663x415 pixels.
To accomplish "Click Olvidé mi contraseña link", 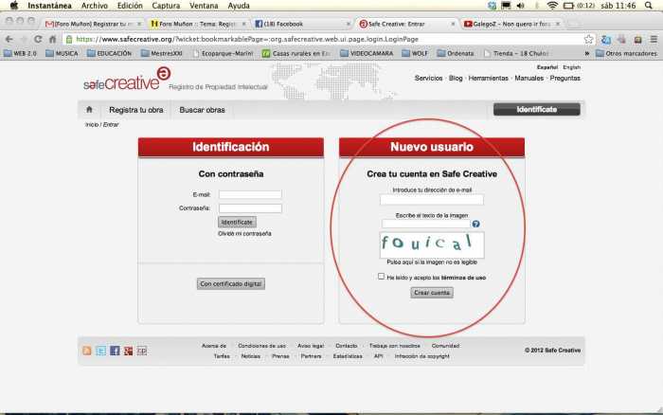I will [244, 233].
